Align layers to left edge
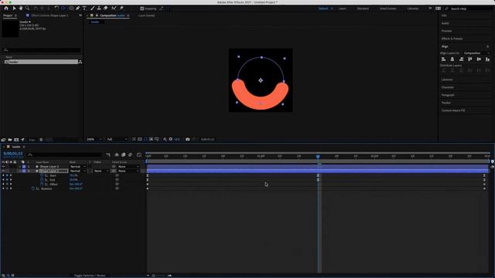495x278 pixels. tap(443, 59)
